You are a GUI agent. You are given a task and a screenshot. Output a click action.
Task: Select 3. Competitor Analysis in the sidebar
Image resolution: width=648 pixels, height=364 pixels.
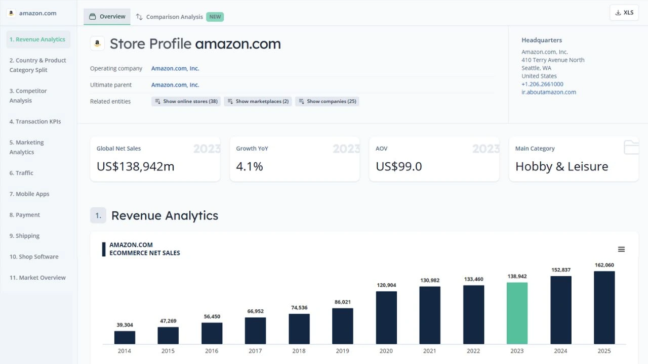click(x=28, y=96)
